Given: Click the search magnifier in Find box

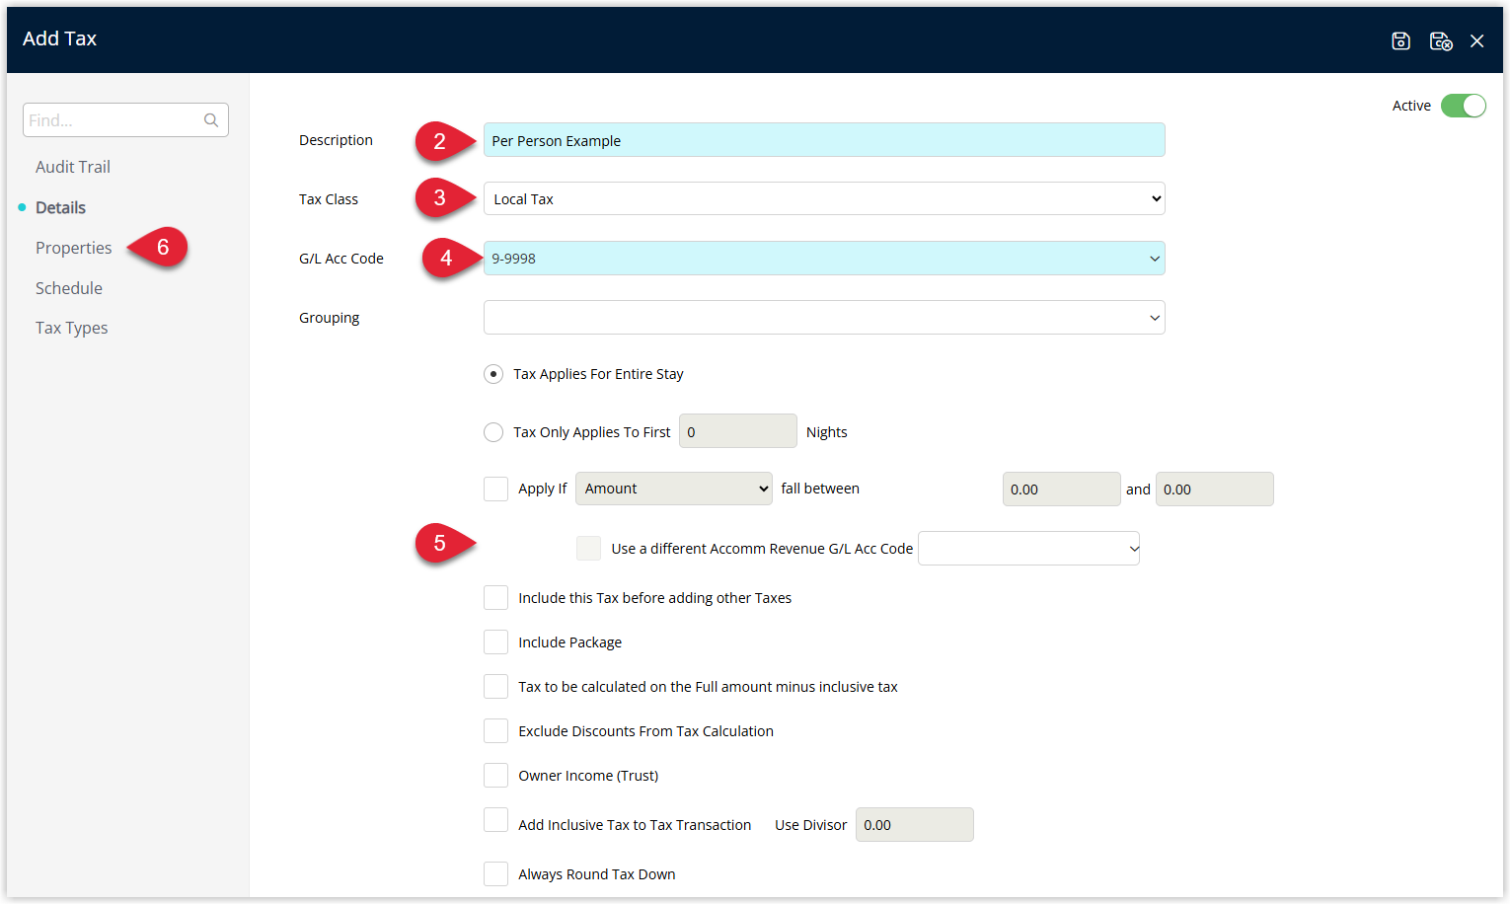Looking at the screenshot, I should 211,120.
